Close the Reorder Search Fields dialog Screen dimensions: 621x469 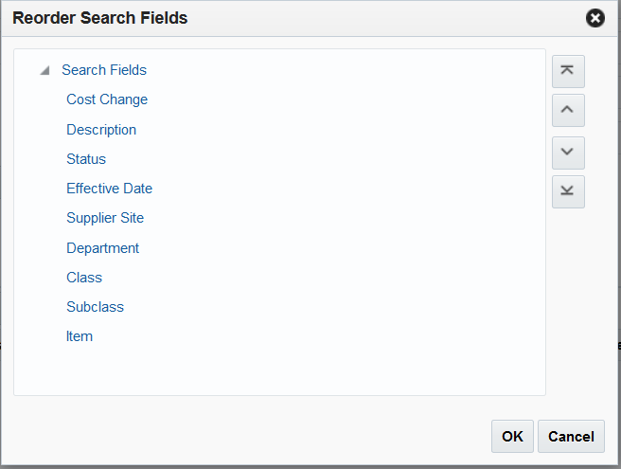tap(594, 18)
